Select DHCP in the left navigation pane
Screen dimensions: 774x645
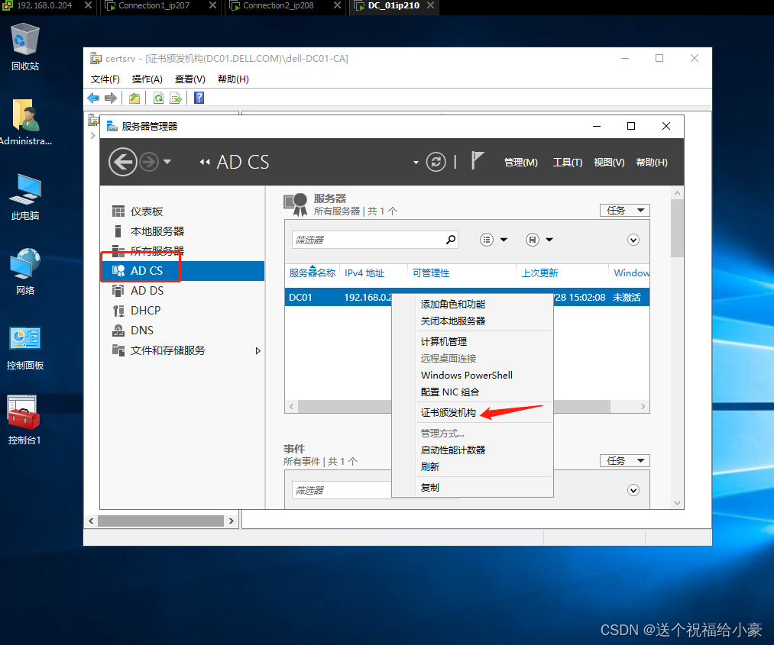[146, 311]
